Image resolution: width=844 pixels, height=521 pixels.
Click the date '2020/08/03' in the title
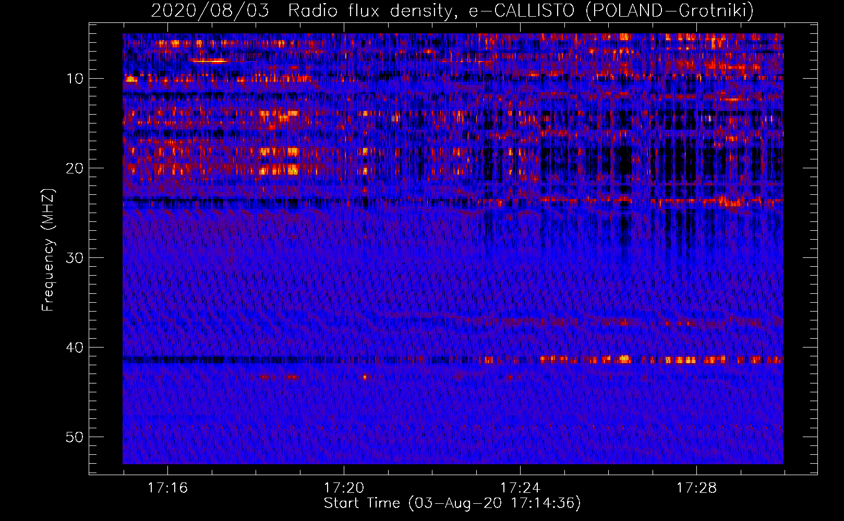pyautogui.click(x=210, y=11)
